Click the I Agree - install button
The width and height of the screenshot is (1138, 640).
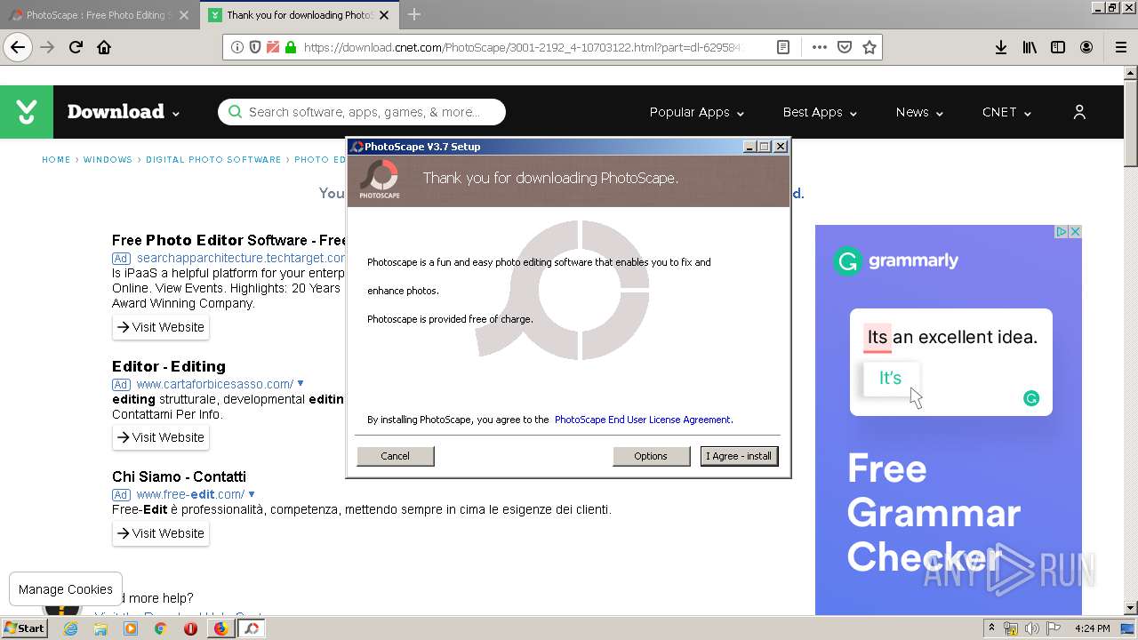[739, 456]
